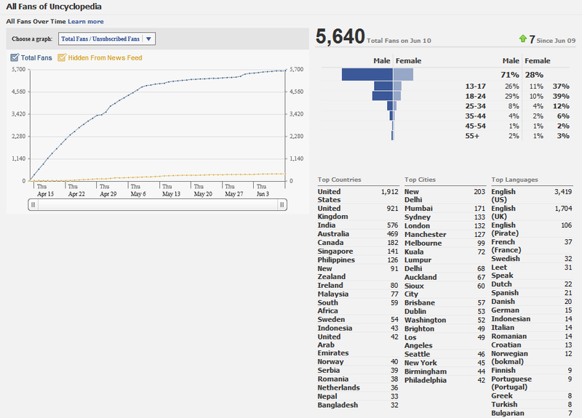Viewport: 582px width, 418px height.
Task: Click the female 13-17 bar in demographics chart
Action: point(397,86)
